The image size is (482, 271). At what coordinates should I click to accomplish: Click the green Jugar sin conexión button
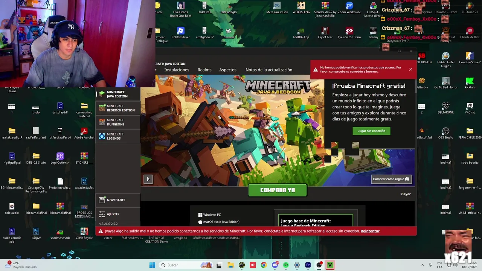(371, 131)
